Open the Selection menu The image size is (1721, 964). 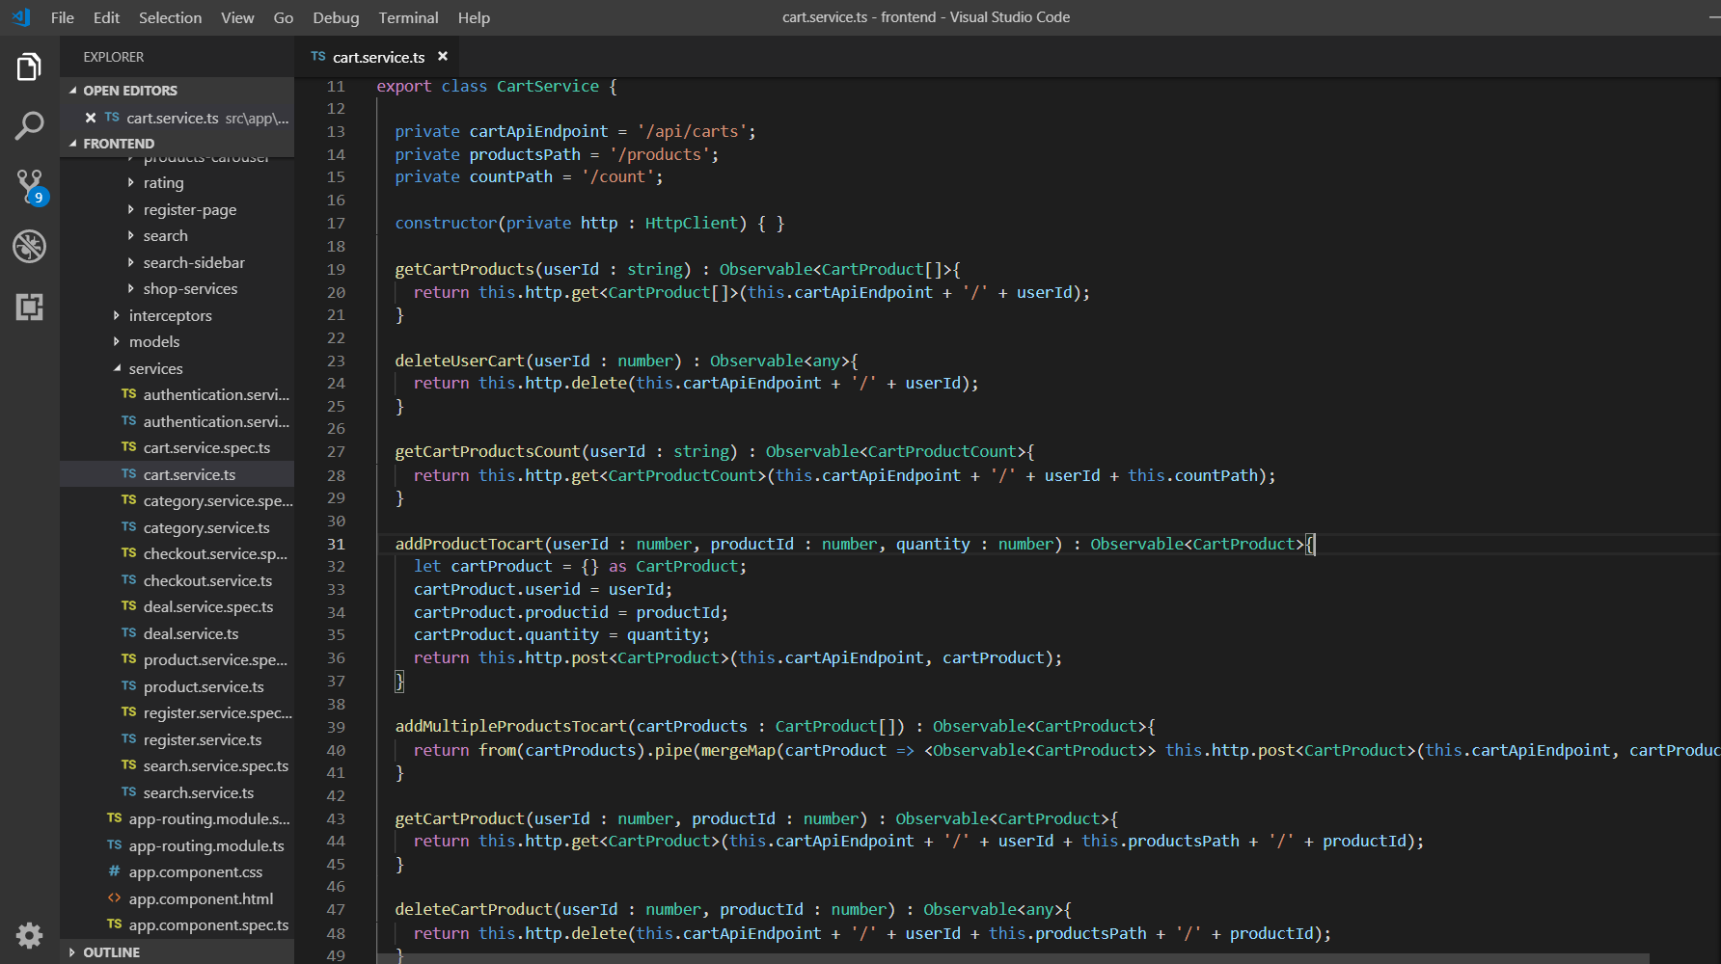(x=170, y=17)
